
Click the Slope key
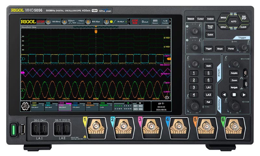tap(220, 48)
